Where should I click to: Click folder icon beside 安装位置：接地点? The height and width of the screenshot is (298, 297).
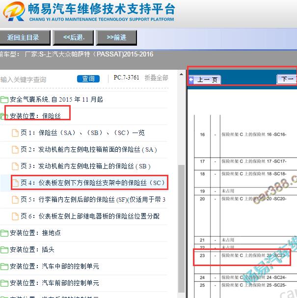4,233
